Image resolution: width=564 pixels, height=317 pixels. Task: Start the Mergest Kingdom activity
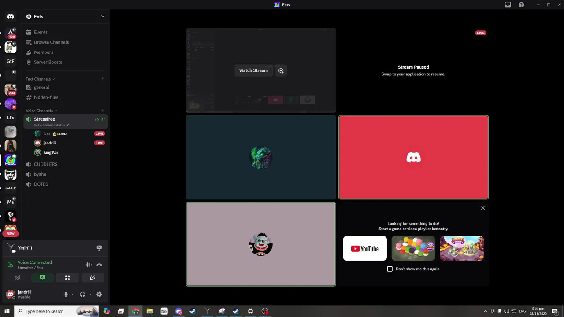click(x=462, y=248)
